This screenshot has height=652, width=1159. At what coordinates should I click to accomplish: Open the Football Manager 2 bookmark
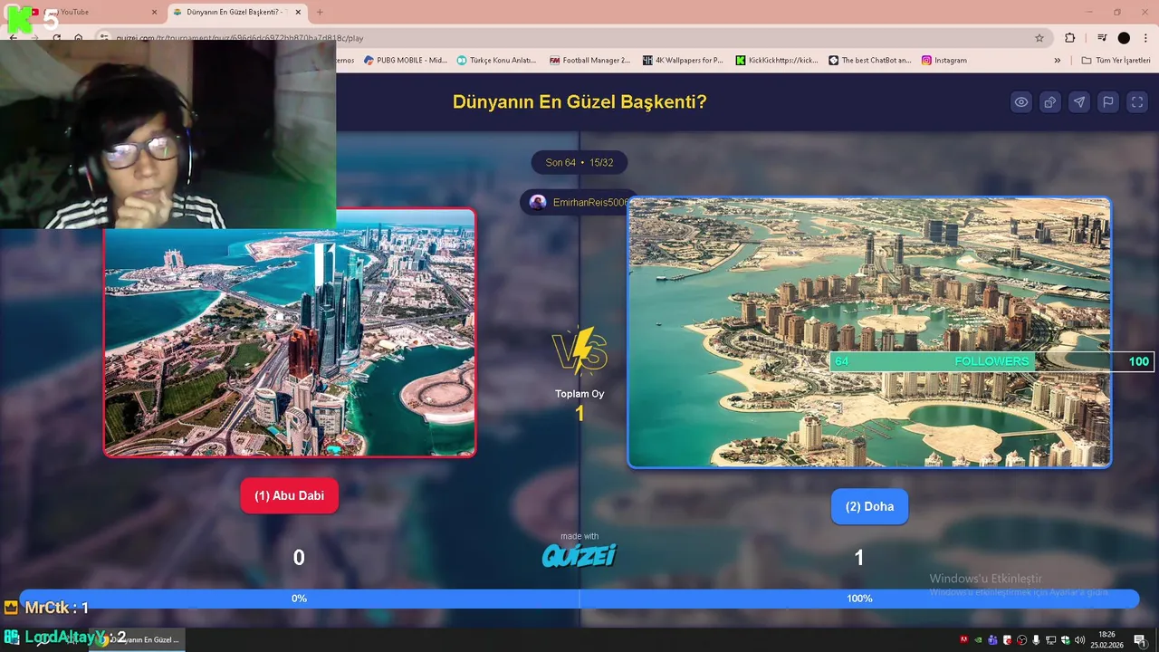589,60
